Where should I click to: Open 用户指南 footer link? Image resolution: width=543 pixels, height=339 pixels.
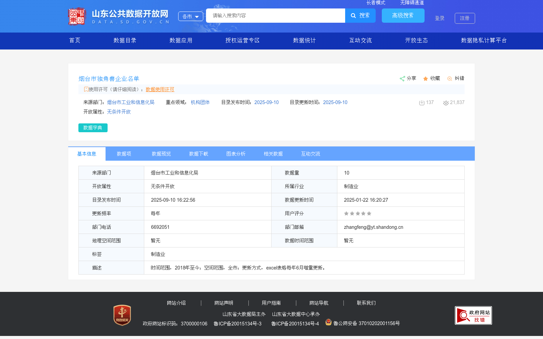[271, 303]
